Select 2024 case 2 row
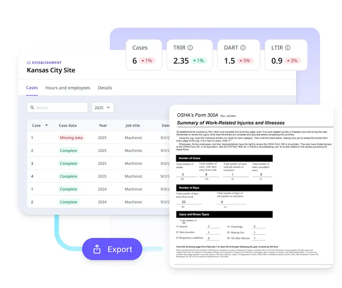Screen dimensions: 342x288 [x=98, y=202]
